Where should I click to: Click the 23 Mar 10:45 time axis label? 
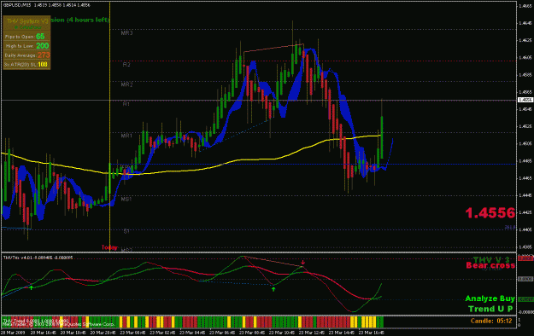click(x=282, y=333)
